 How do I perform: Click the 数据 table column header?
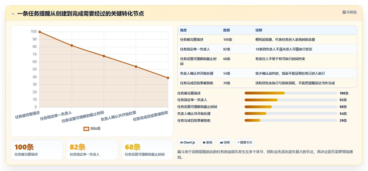pyautogui.click(x=226, y=30)
